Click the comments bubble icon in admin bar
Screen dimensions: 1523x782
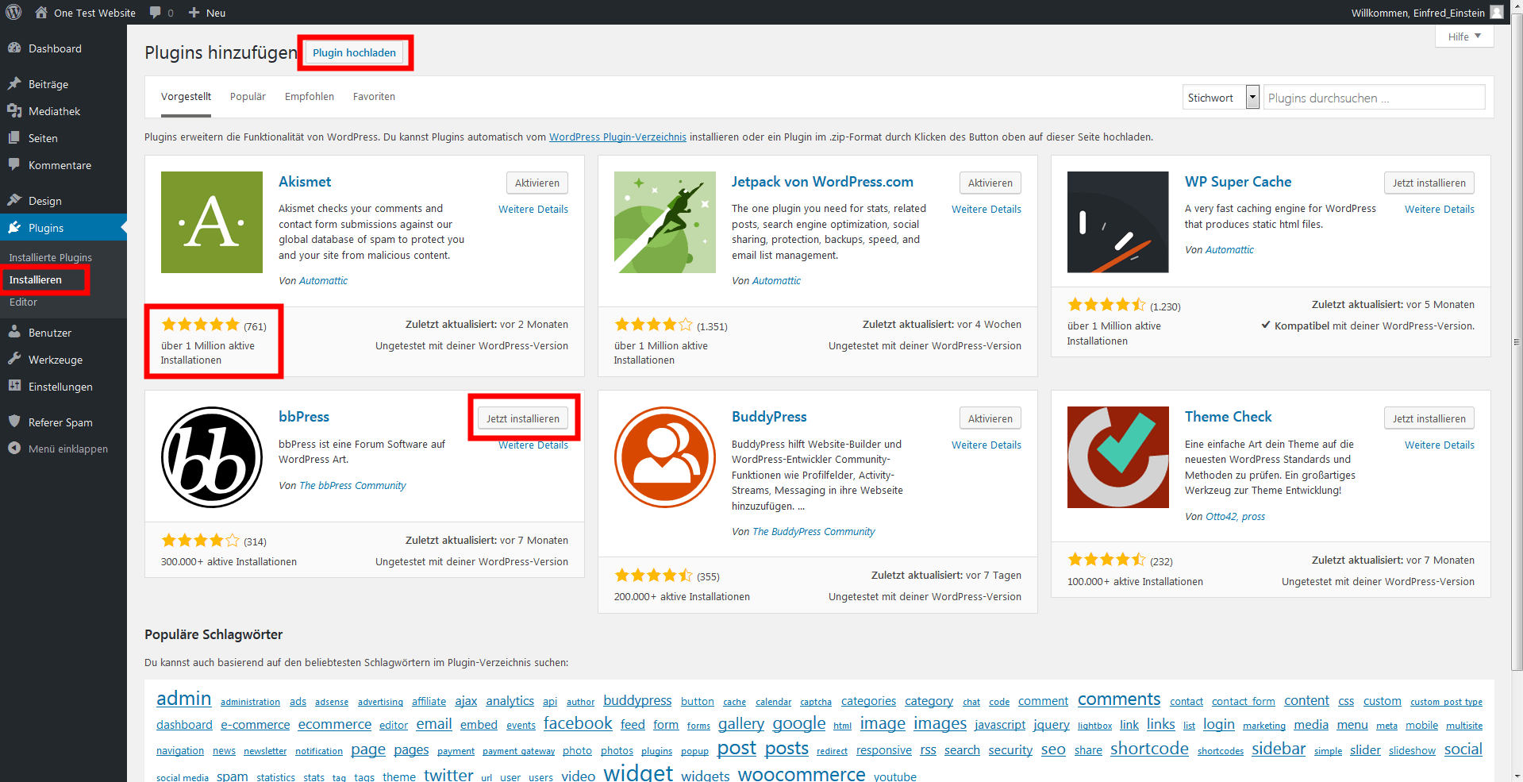coord(156,12)
